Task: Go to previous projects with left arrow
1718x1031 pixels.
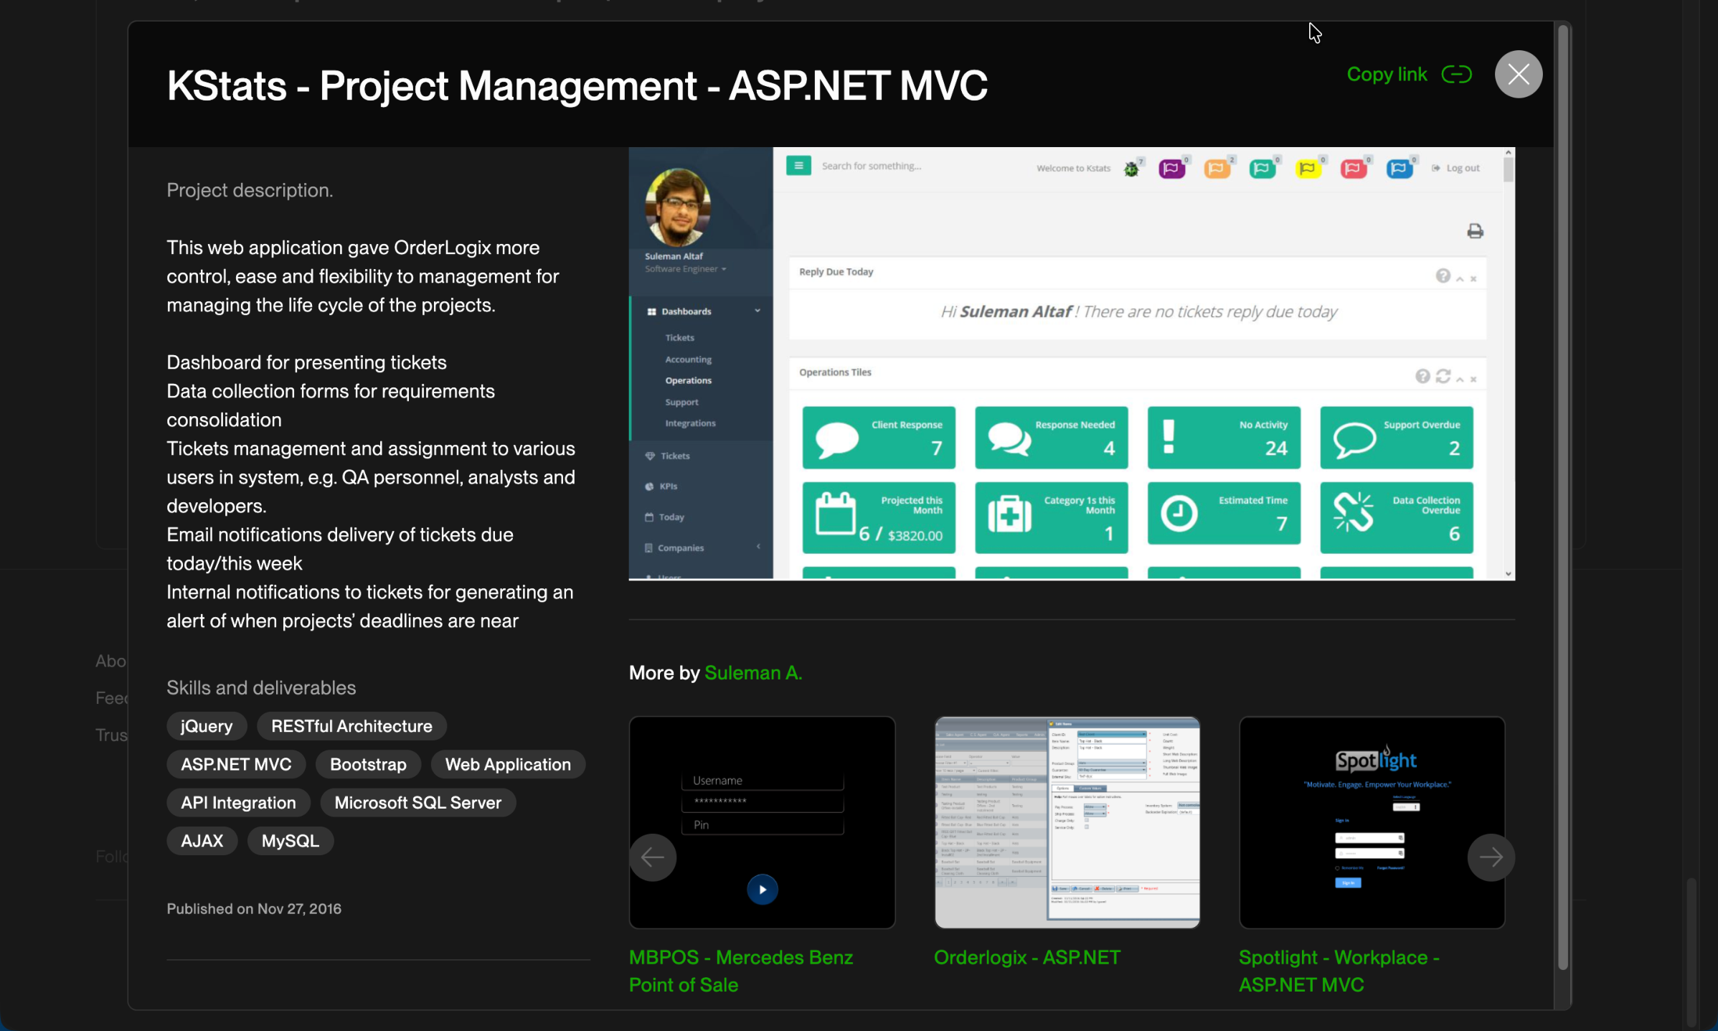Action: (653, 857)
